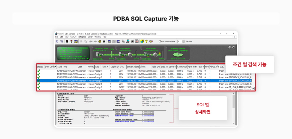
Task: Sort by the User column header
Action: 82,66
